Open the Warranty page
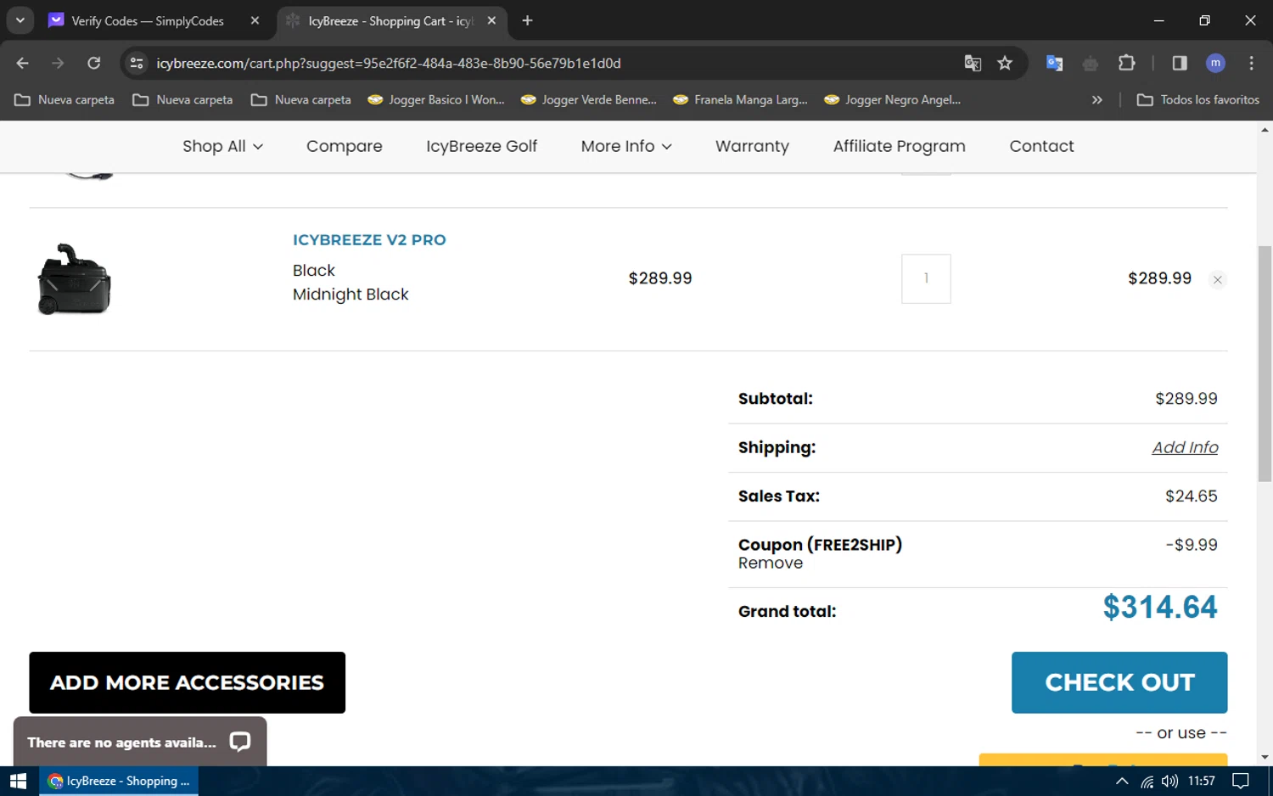Screen dimensions: 1273x796 click(x=752, y=146)
